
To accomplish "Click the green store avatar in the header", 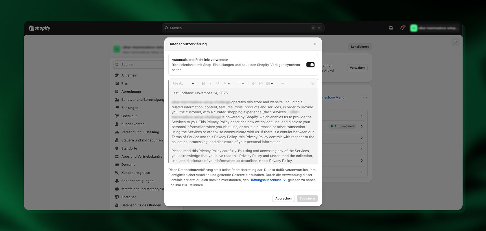I will click(x=414, y=28).
